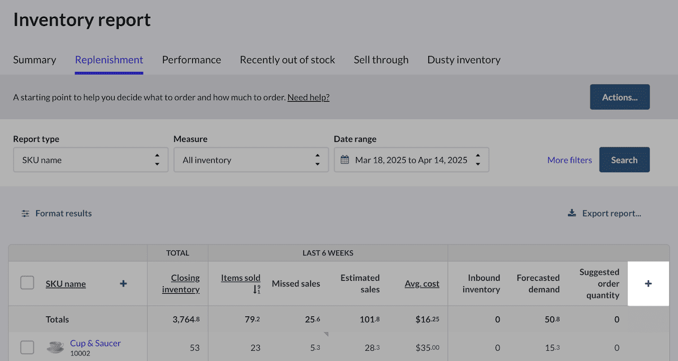This screenshot has height=361, width=678.
Task: Click the calendar icon in Date range
Action: 345,160
